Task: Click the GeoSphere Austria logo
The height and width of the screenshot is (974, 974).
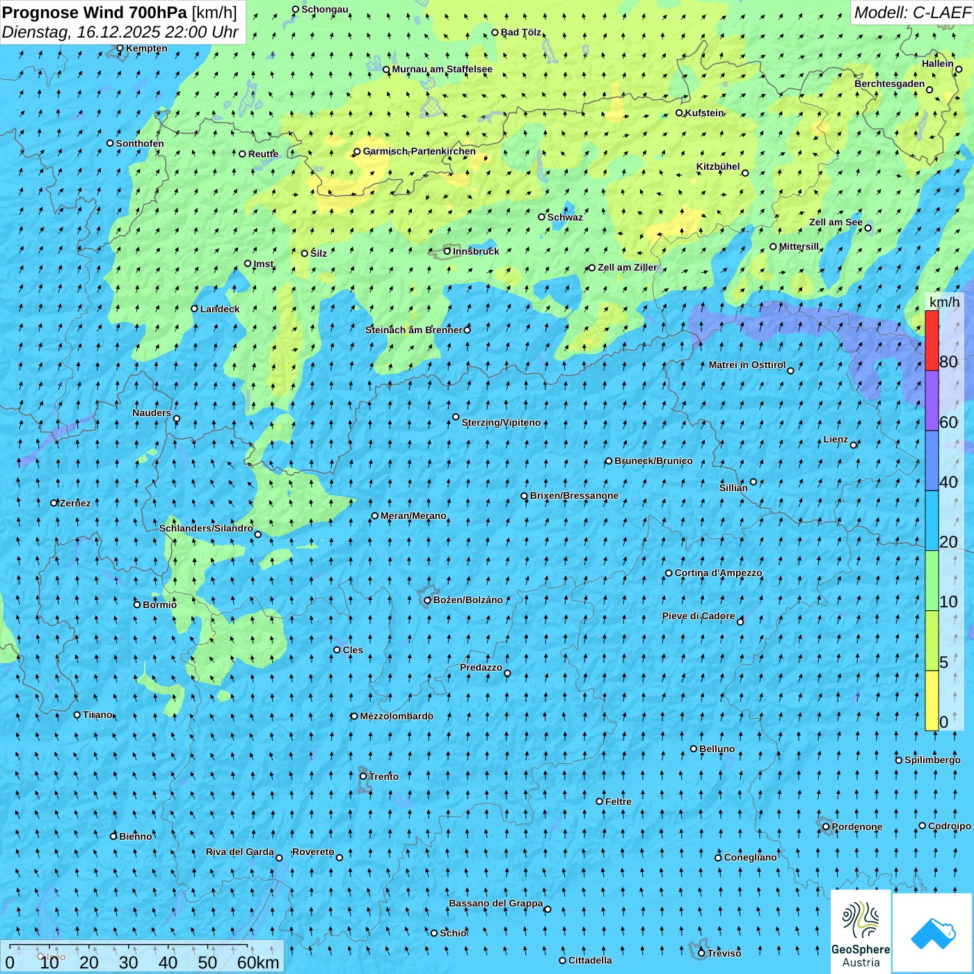Action: coord(861,932)
